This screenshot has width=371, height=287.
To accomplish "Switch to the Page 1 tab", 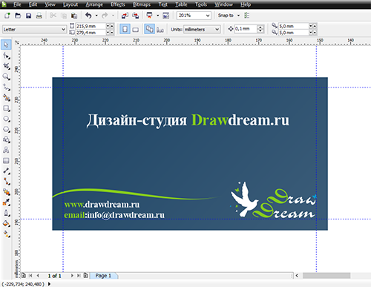I will click(x=103, y=276).
